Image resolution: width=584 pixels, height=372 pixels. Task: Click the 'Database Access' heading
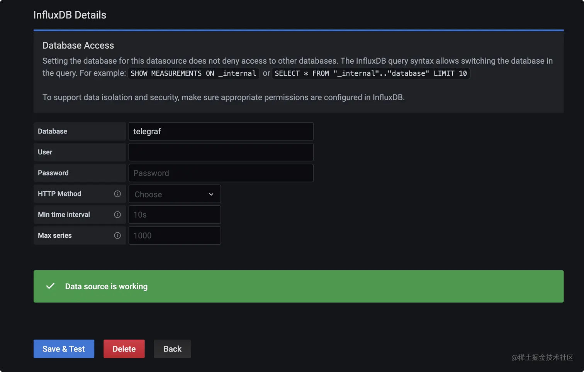point(78,45)
